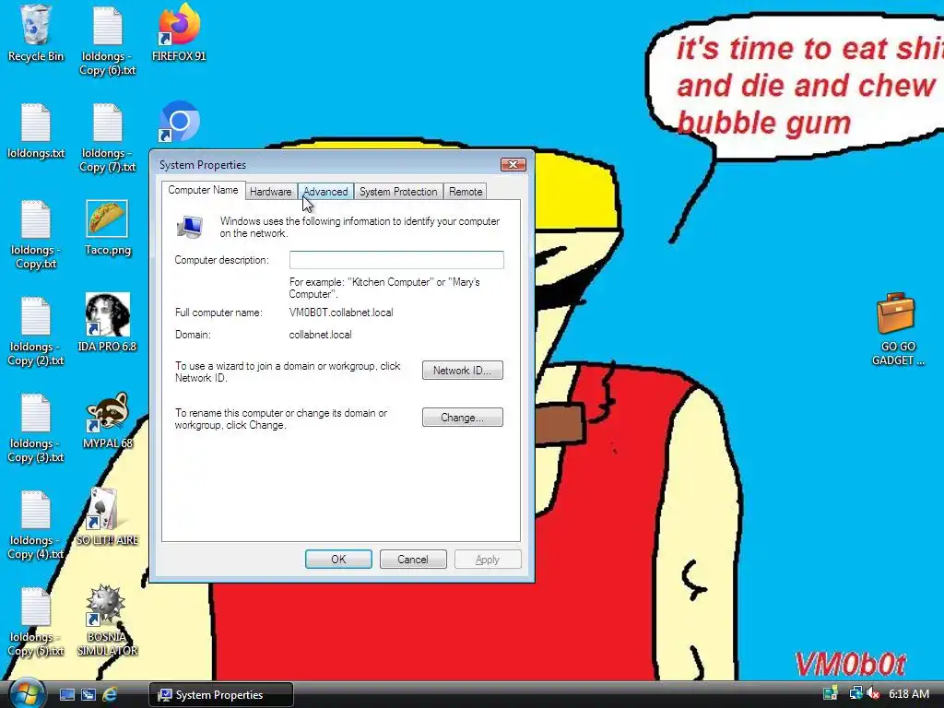This screenshot has height=708, width=944.
Task: Select the Taco.png image icon
Action: [x=107, y=227]
